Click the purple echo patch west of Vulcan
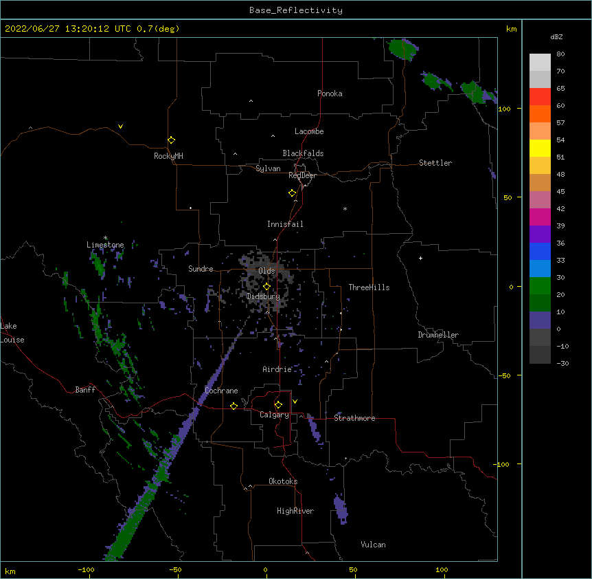592x579 pixels. pos(341,509)
